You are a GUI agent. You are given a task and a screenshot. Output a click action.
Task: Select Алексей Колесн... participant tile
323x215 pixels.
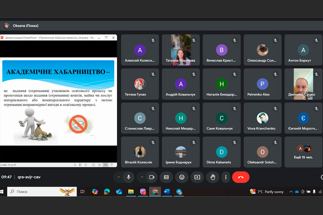[140, 50]
